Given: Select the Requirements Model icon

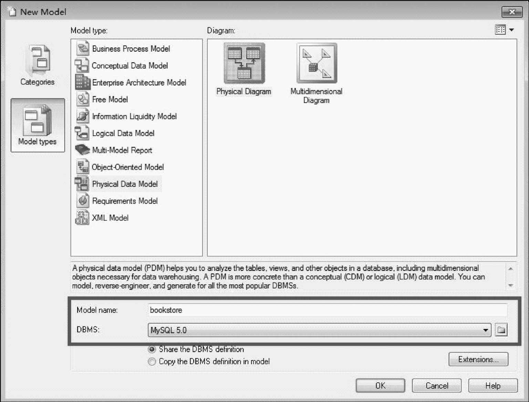Looking at the screenshot, I should pyautogui.click(x=83, y=200).
